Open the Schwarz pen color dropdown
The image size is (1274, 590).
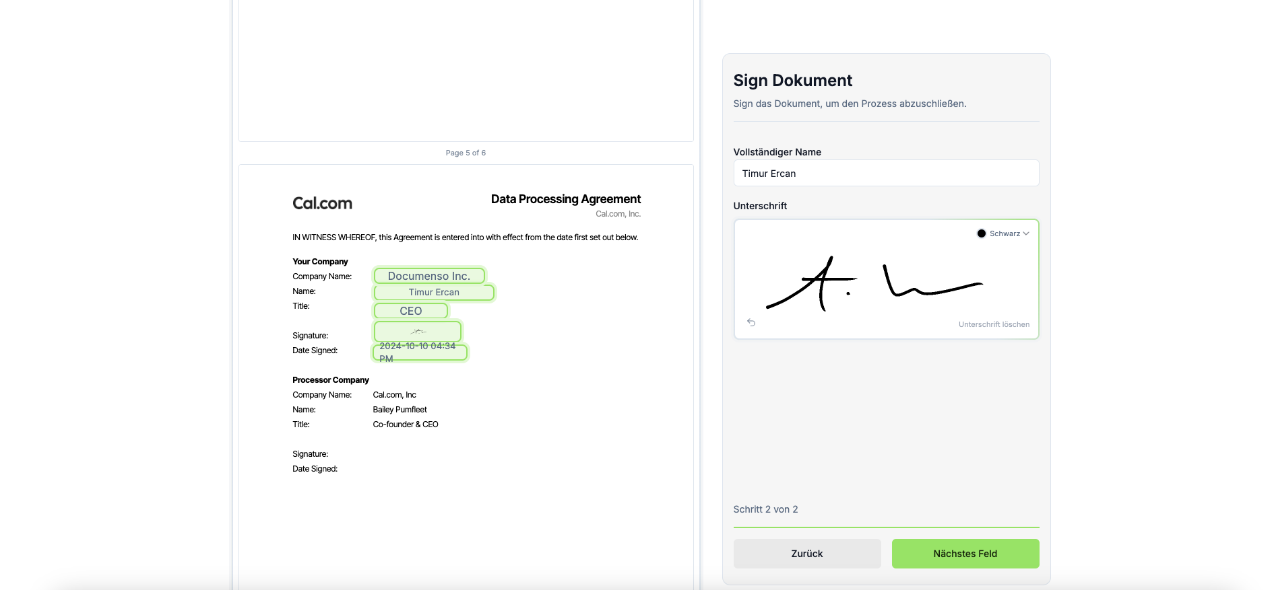click(x=1004, y=233)
